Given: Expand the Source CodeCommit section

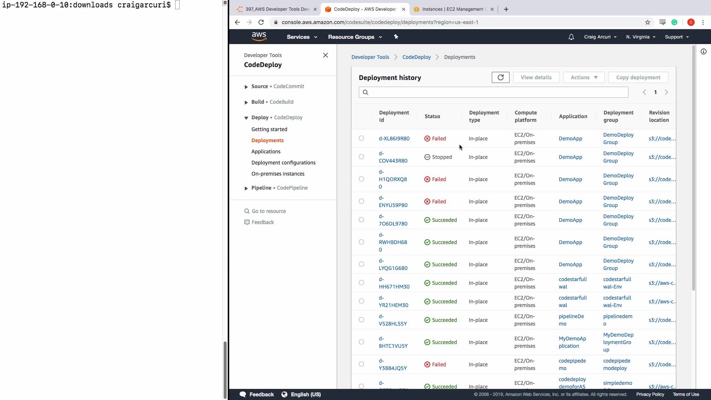Looking at the screenshot, I should [x=246, y=87].
